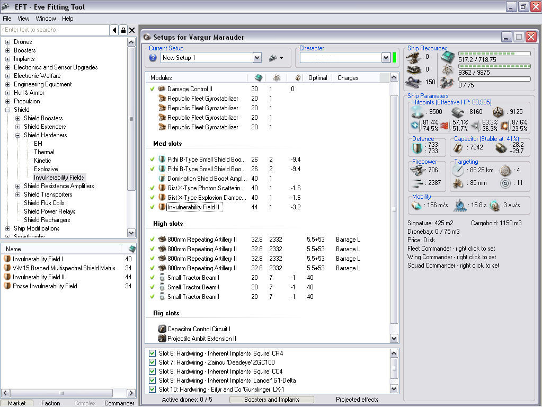Click the Capacitor Control Circuit I rig icon
The image size is (542, 407).
pyautogui.click(x=162, y=329)
